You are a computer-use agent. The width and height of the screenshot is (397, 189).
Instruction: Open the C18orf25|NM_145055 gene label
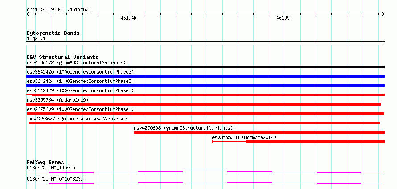pos(51,168)
